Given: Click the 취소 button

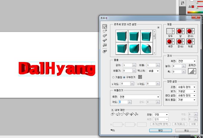Looking at the screenshot, I should tap(187, 131).
